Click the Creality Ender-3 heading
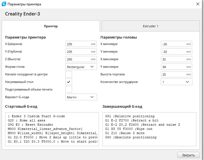The width and height of the screenshot is (204, 160). pos(23,14)
